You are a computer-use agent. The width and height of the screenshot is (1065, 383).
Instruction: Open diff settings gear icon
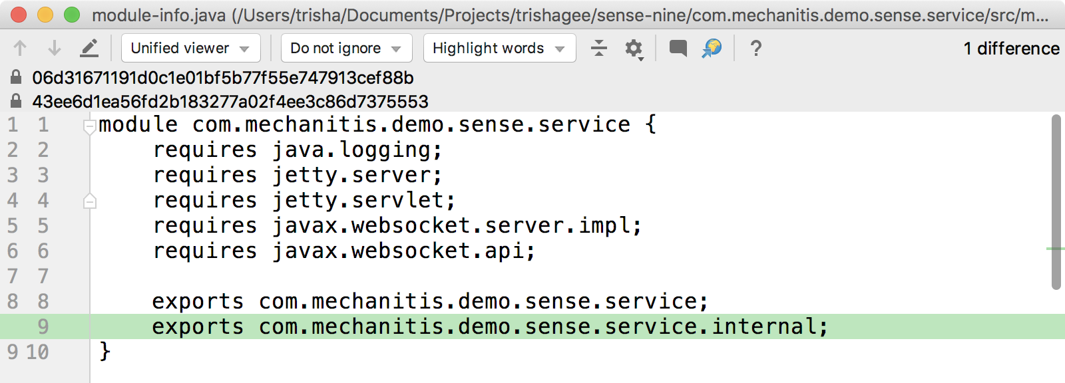(x=634, y=49)
